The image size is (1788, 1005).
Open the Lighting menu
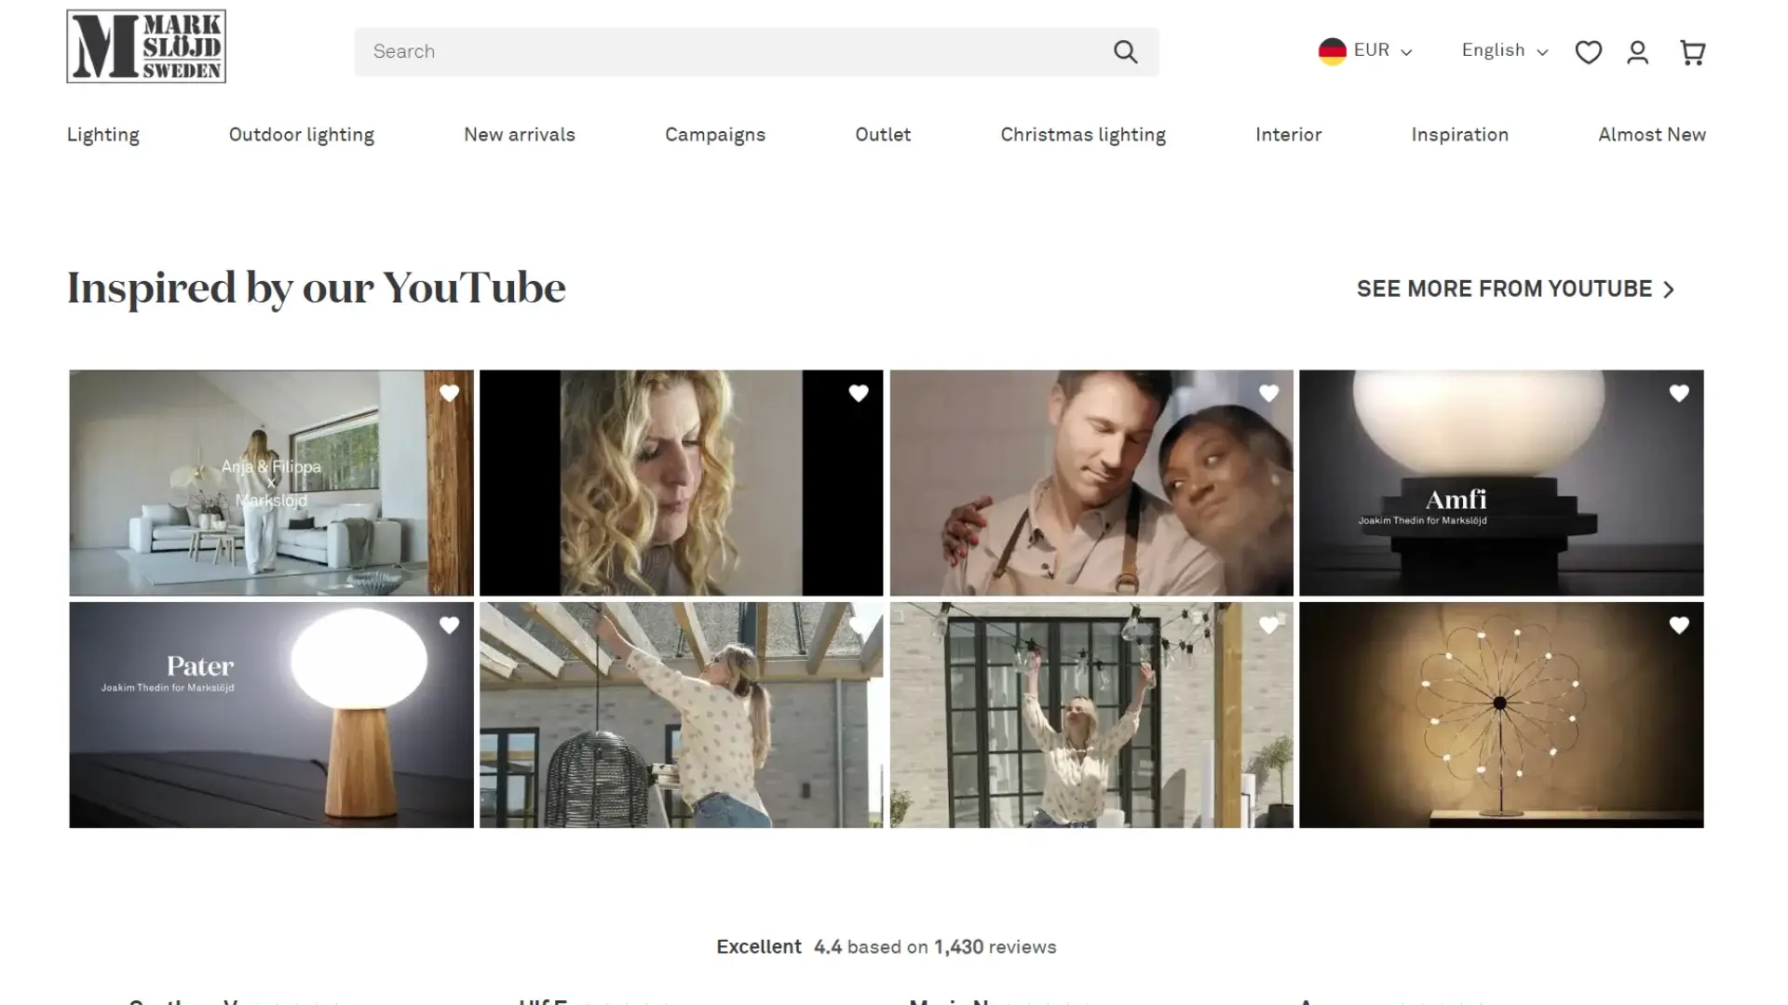coord(102,135)
